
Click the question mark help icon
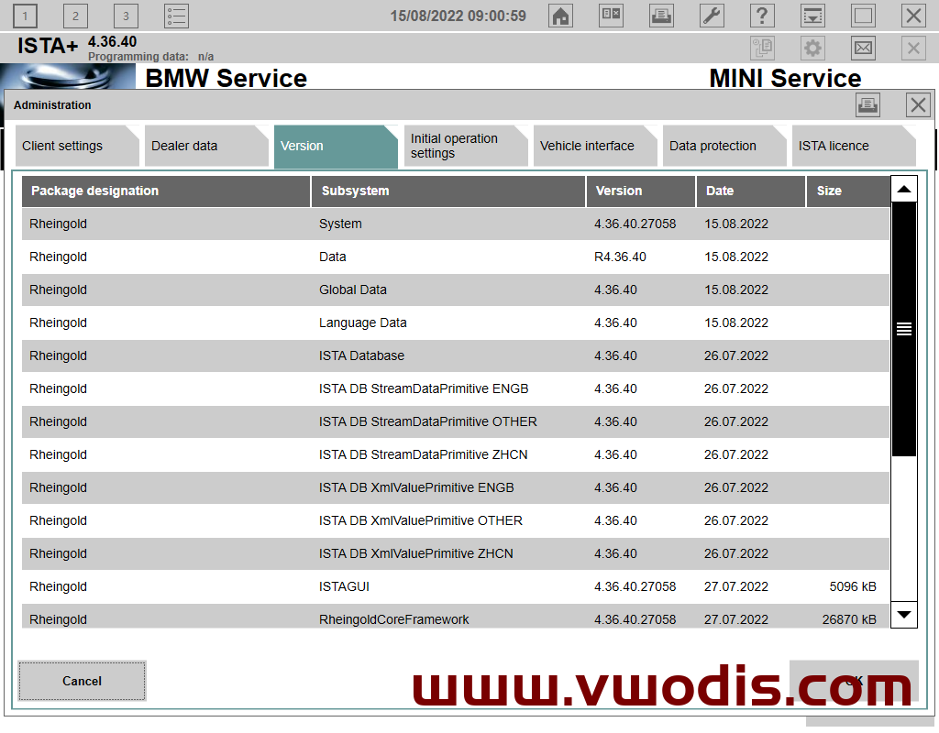pos(762,16)
